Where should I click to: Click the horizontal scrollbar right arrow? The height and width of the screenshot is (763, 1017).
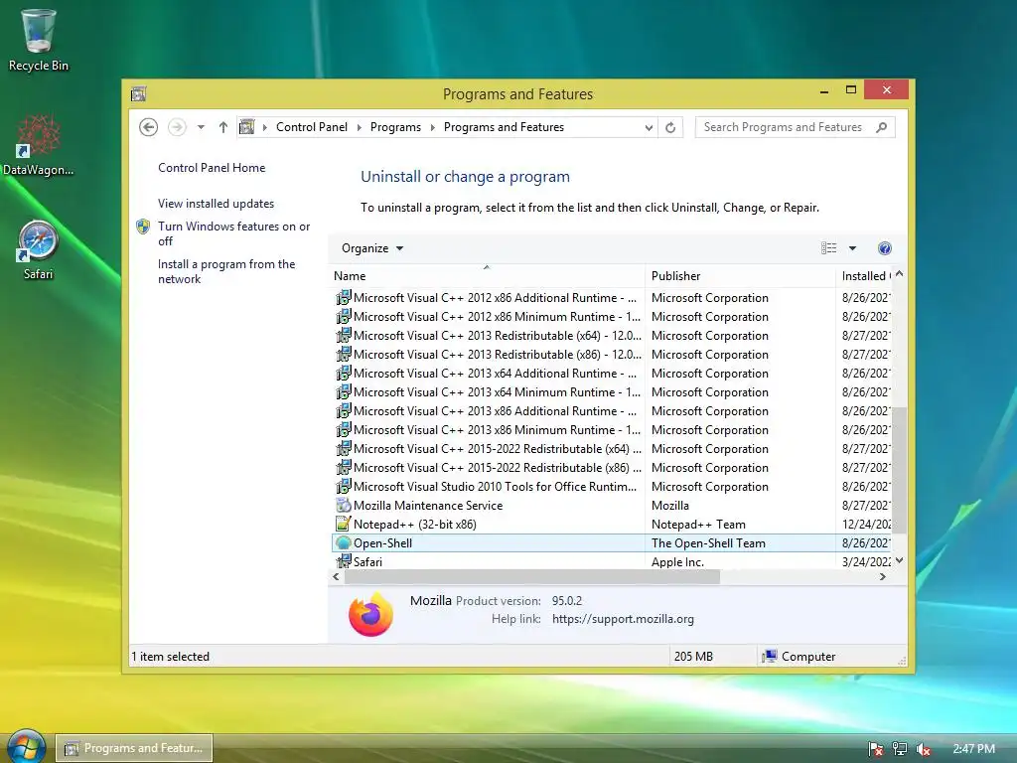point(883,577)
